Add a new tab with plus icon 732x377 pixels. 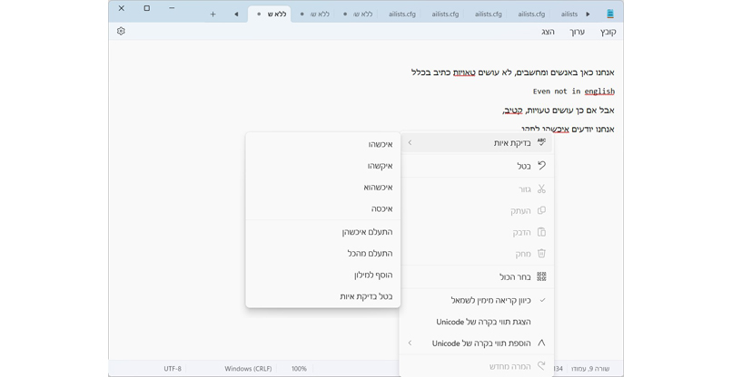pyautogui.click(x=213, y=14)
